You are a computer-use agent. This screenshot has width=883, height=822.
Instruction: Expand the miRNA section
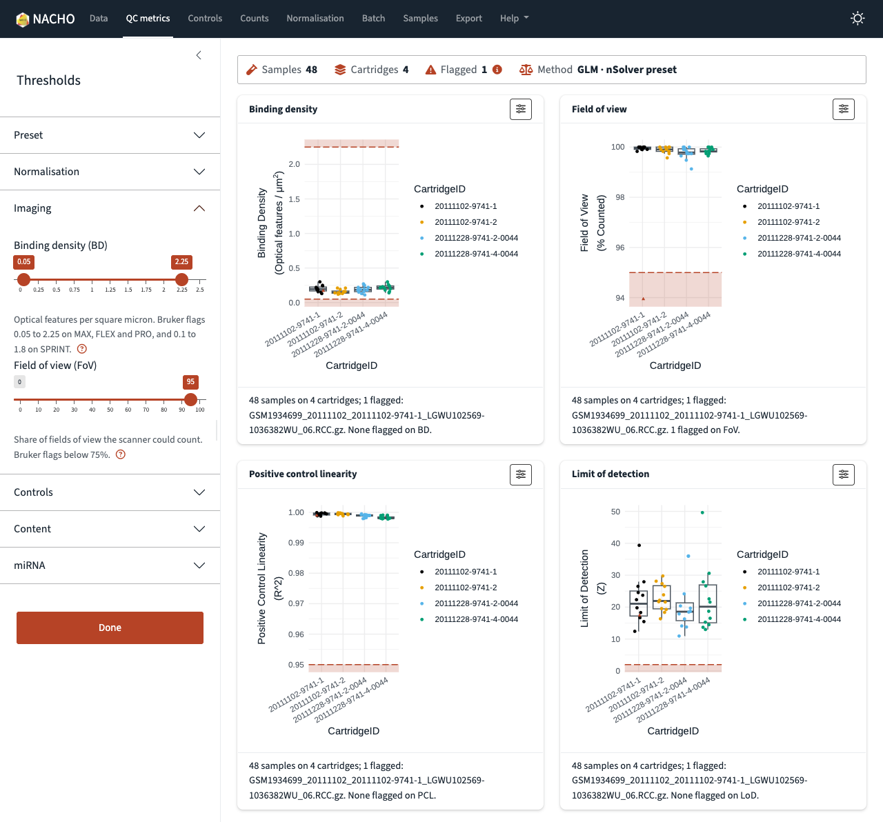[110, 565]
